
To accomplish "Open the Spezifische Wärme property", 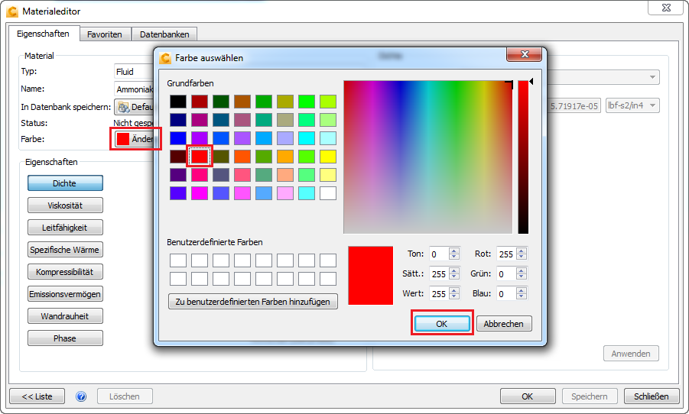I will (65, 249).
